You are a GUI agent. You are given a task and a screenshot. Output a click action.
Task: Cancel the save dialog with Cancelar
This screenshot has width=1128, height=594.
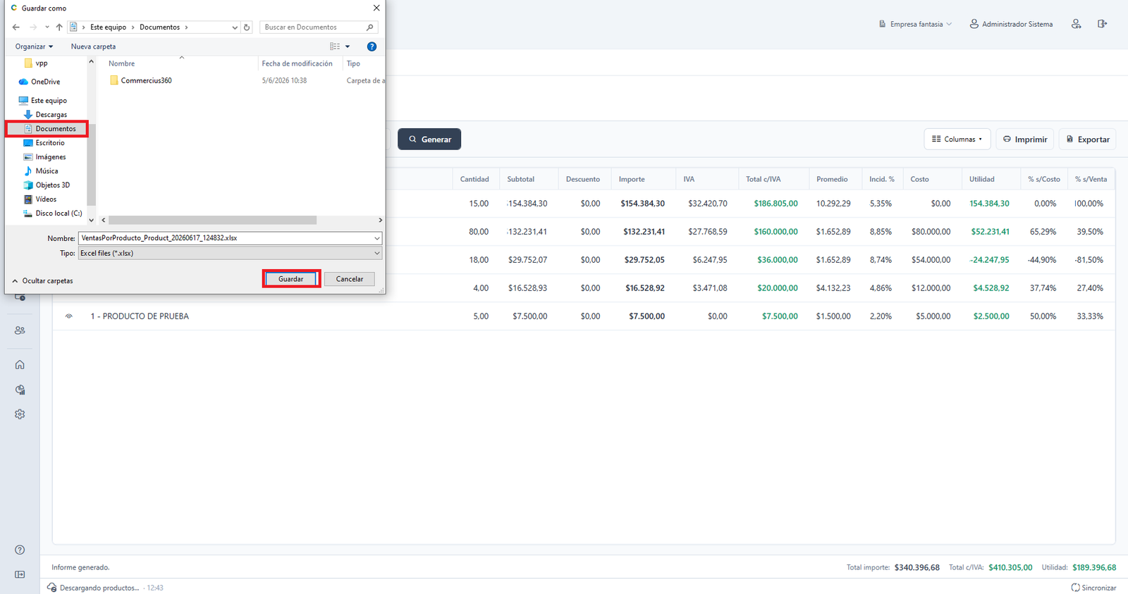[350, 279]
